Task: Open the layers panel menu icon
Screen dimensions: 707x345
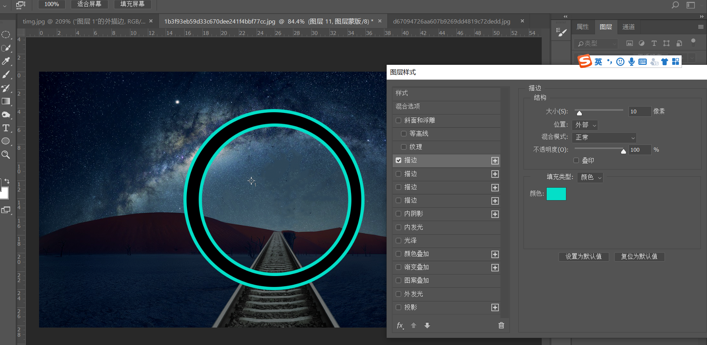Action: (x=701, y=27)
